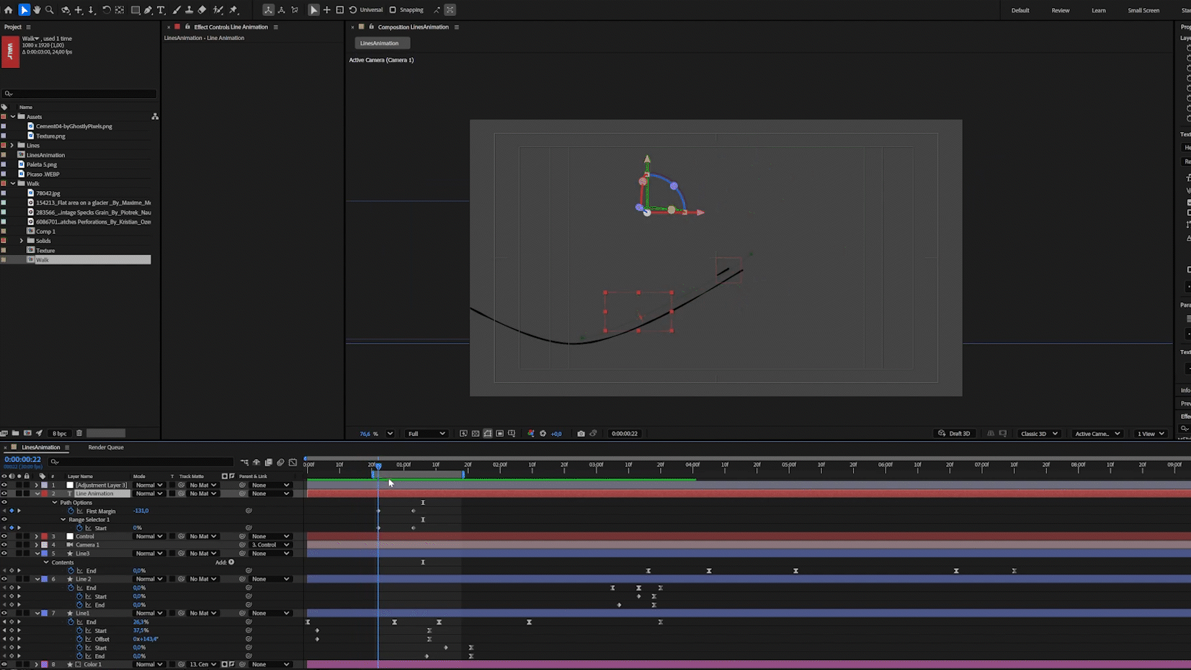Select the Type tool
The image size is (1191, 670).
(x=161, y=10)
